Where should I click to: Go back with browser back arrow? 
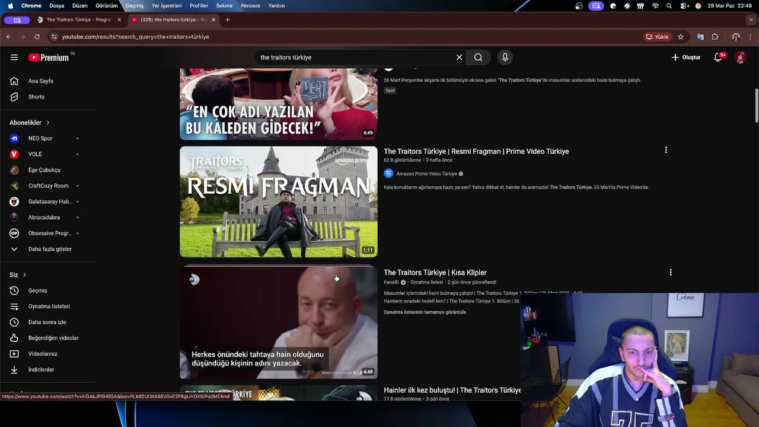tap(8, 37)
